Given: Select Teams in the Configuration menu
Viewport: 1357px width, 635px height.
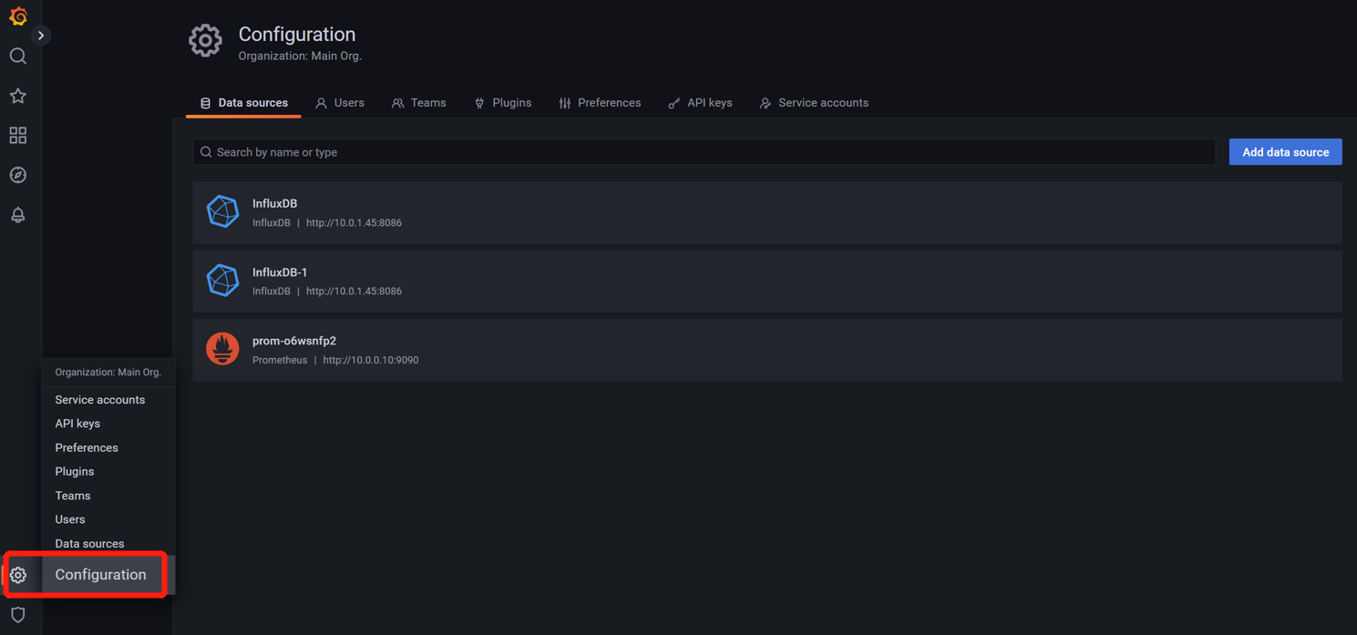Looking at the screenshot, I should [x=73, y=496].
